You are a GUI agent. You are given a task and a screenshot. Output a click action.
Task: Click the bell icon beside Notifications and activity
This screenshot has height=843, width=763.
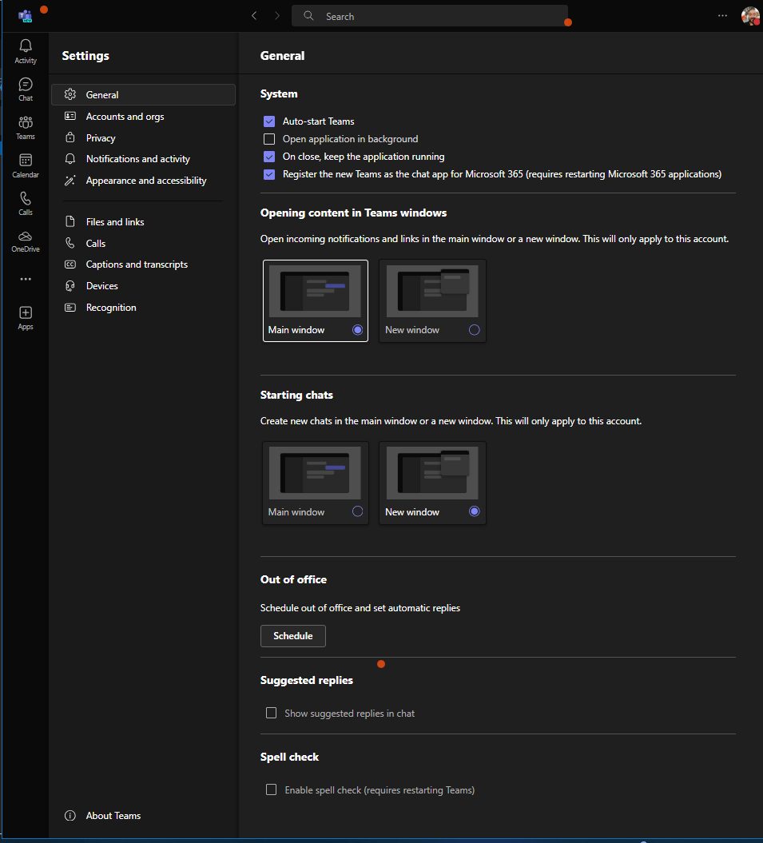coord(70,158)
